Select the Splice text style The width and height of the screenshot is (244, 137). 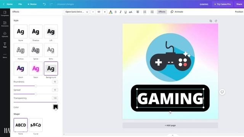[35, 50]
